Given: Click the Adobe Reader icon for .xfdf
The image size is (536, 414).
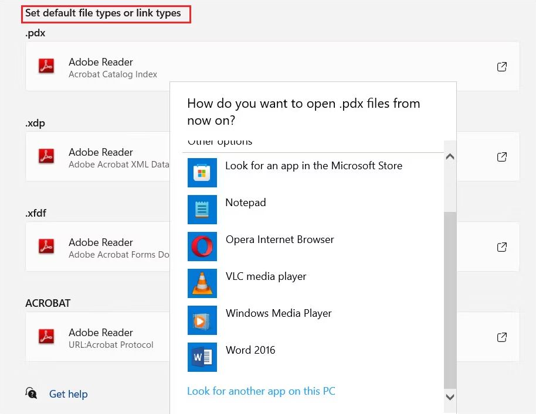Looking at the screenshot, I should [x=46, y=246].
